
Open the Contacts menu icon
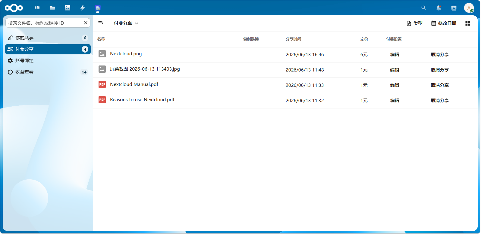[454, 8]
